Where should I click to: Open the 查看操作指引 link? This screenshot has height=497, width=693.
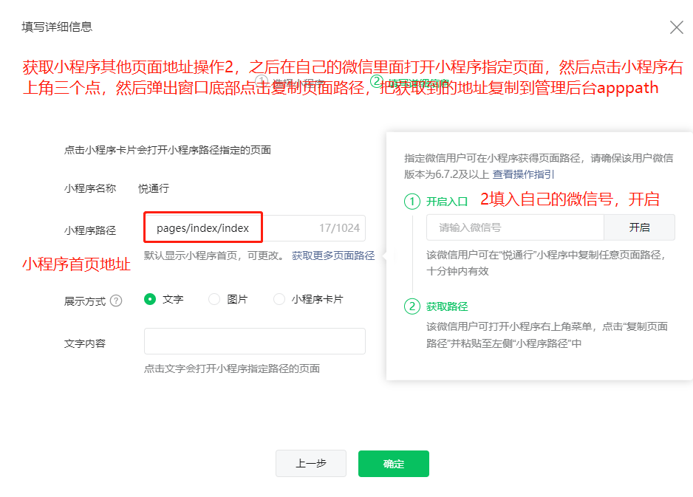[523, 174]
